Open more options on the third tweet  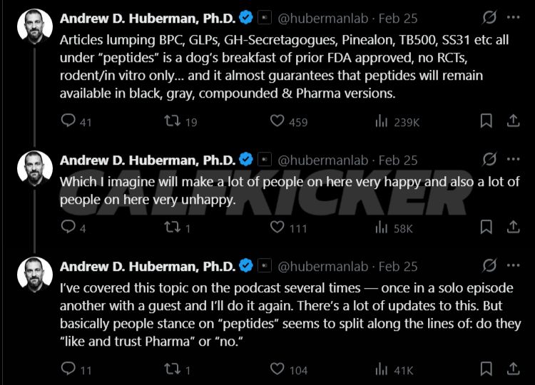pos(513,266)
